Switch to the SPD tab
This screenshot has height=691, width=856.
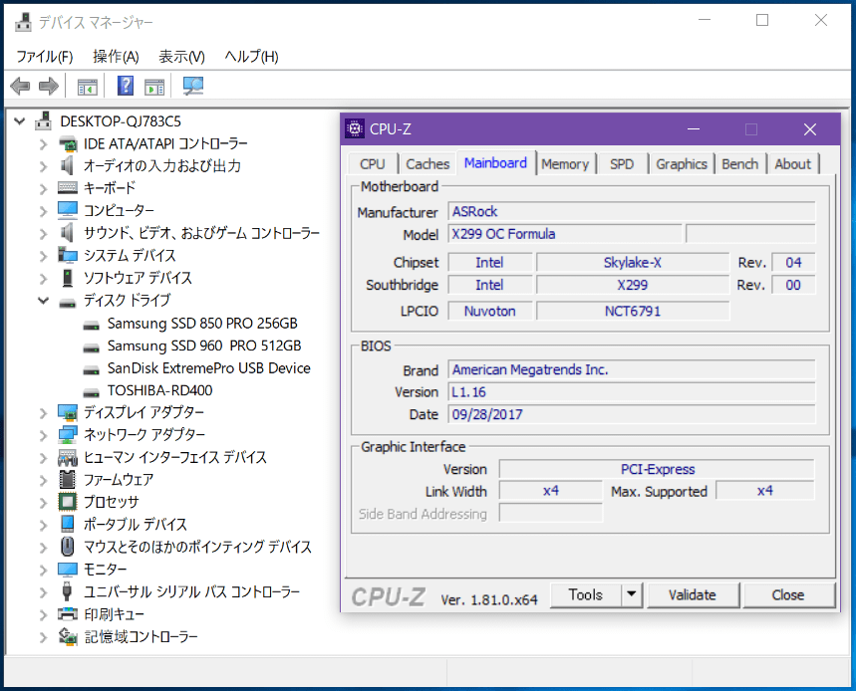[622, 164]
